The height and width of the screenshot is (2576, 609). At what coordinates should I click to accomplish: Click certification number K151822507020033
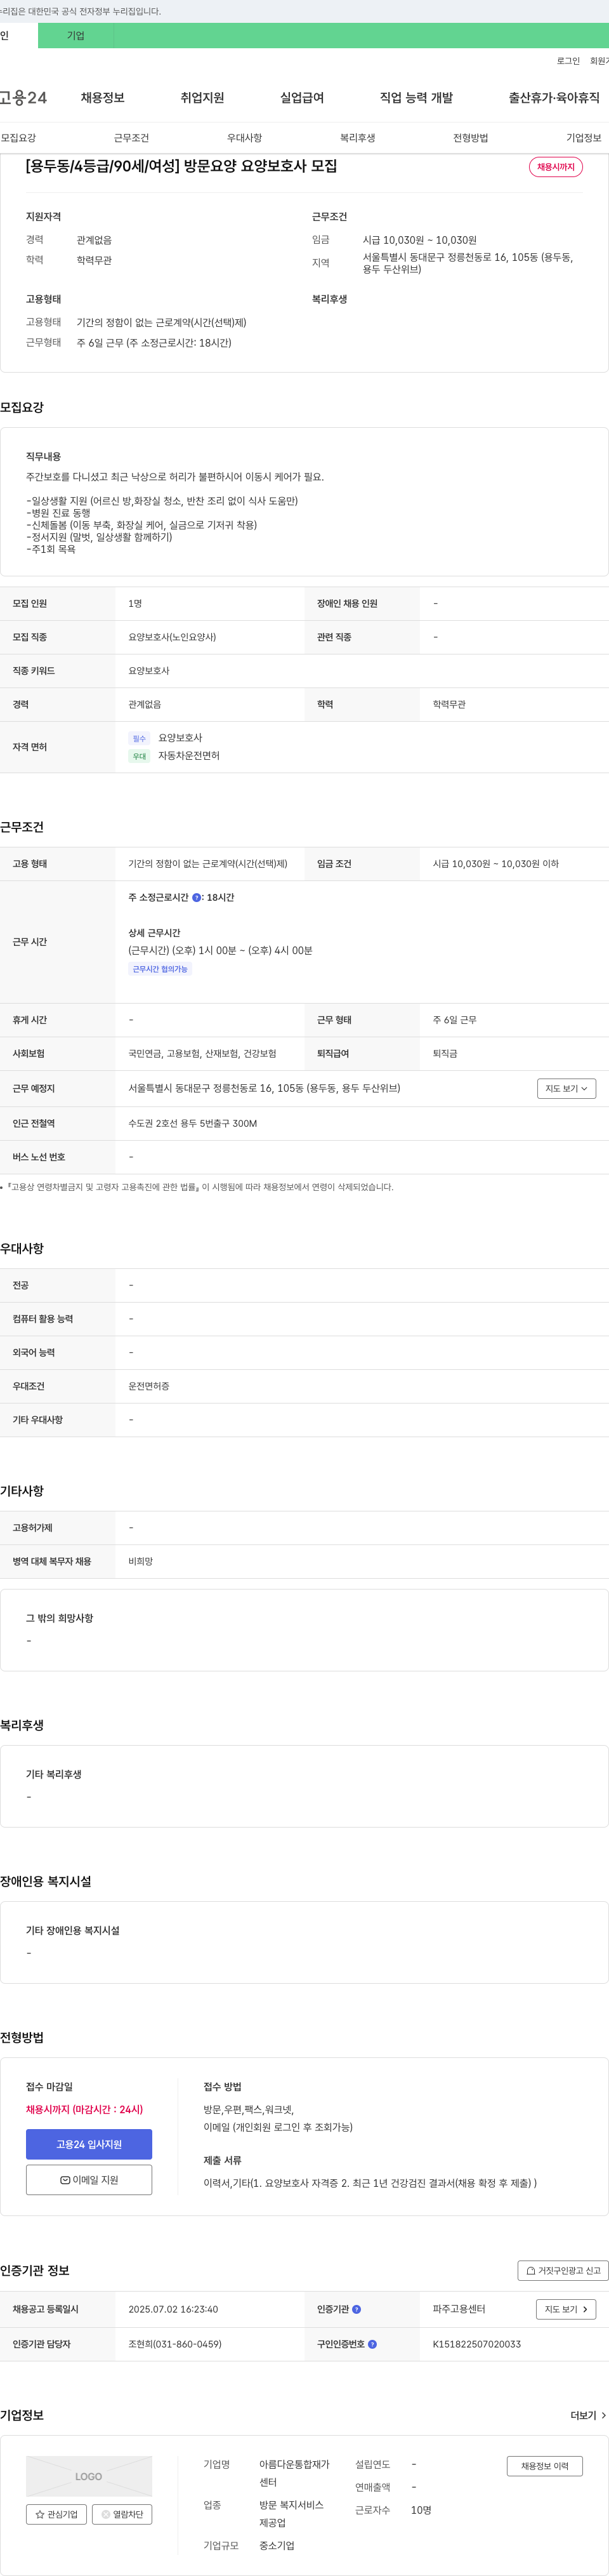click(477, 2344)
